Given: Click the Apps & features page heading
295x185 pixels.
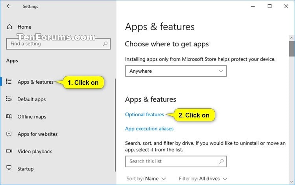Looking at the screenshot, I should coord(160,27).
